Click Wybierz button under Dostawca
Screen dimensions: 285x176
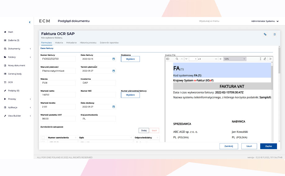pos(130,59)
